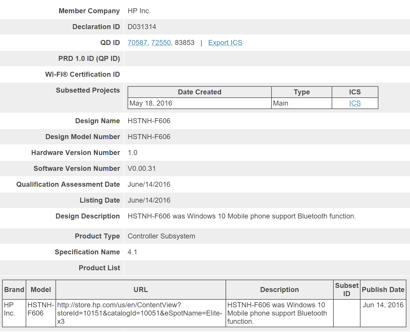Click Qualification Assessment Date value June/14/2016
This screenshot has width=410, height=332.
coord(149,184)
